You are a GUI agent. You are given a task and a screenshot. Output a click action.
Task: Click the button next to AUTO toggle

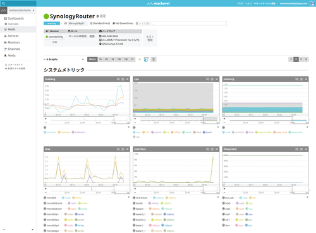click(x=154, y=59)
